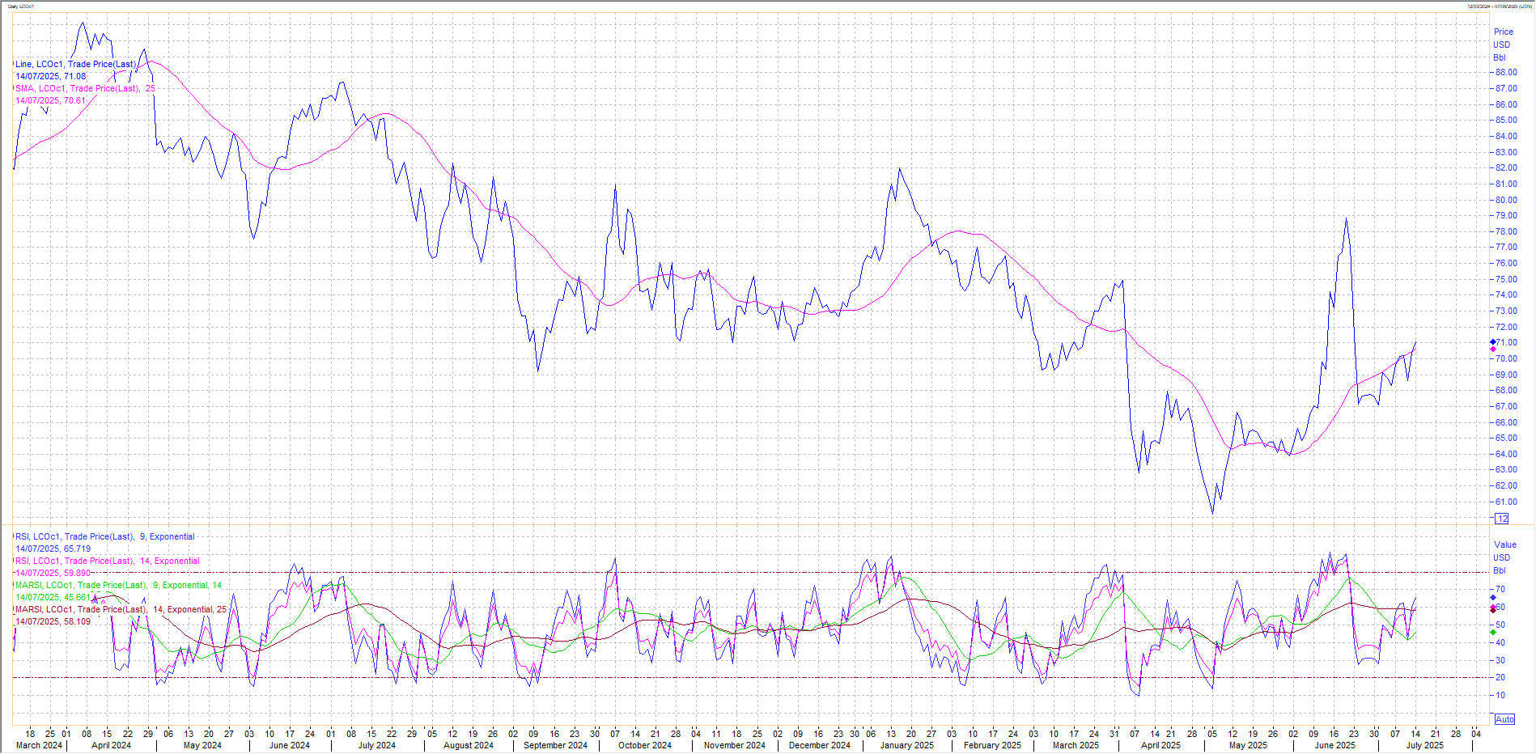Select the Line LCOc1 Trade Price legend

tap(75, 64)
